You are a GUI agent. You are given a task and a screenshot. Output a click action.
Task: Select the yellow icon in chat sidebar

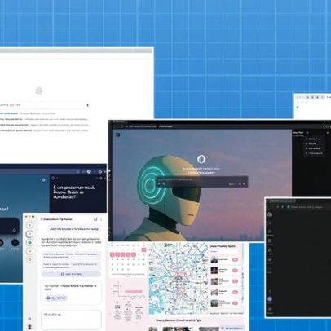(30, 251)
